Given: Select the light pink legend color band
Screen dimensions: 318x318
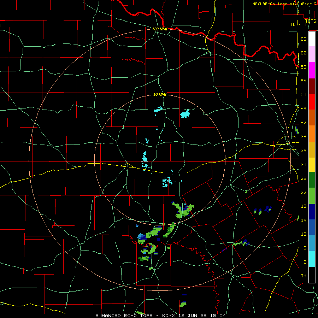Looking at the screenshot, I should click(312, 54).
